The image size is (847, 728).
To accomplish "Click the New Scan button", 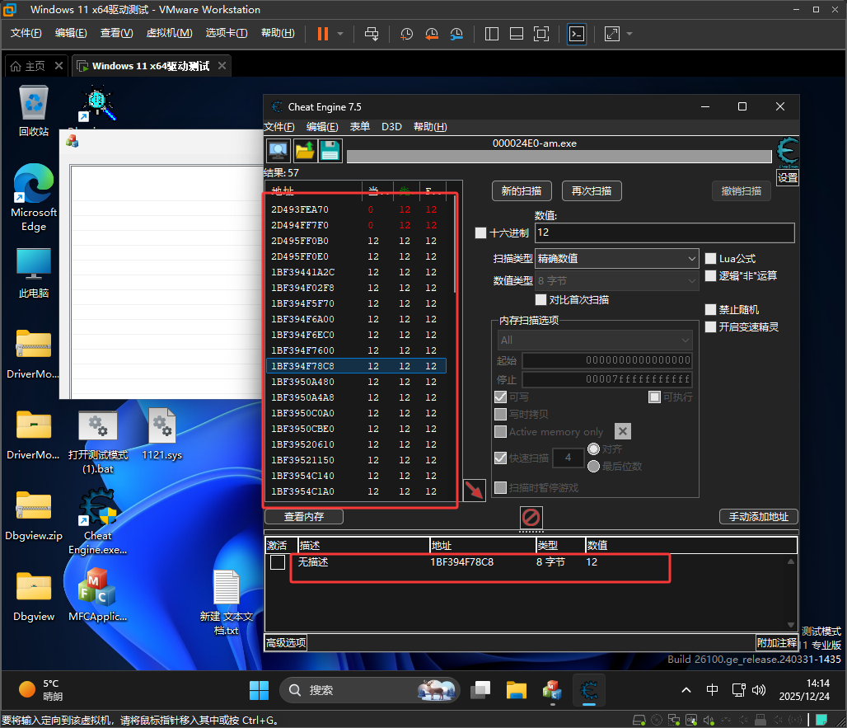I will 522,190.
